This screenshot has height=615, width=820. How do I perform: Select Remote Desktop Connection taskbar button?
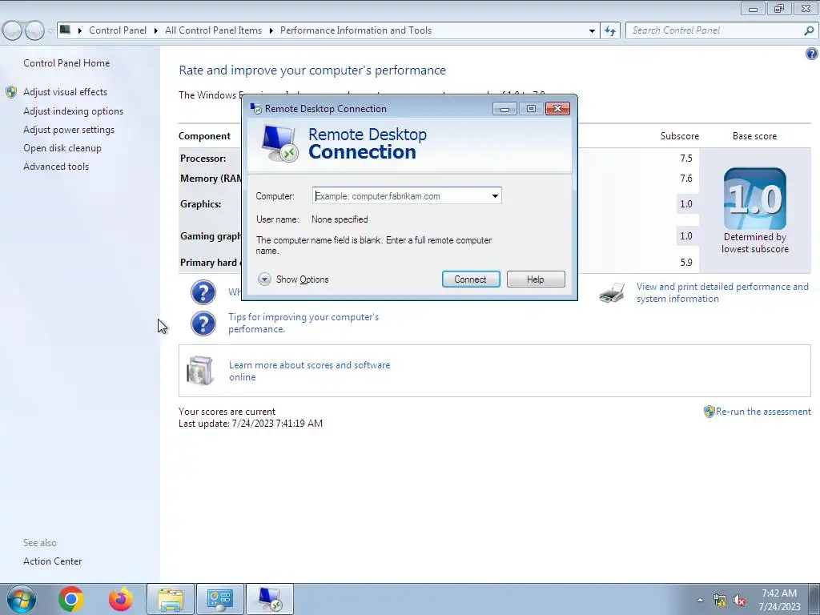coord(270,599)
